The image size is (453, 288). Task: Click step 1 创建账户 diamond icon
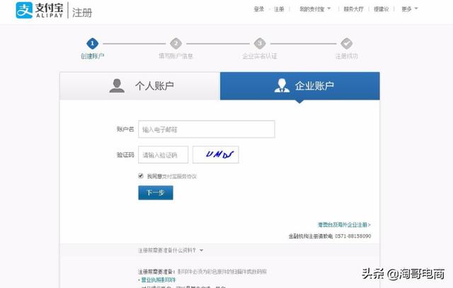pyautogui.click(x=93, y=44)
